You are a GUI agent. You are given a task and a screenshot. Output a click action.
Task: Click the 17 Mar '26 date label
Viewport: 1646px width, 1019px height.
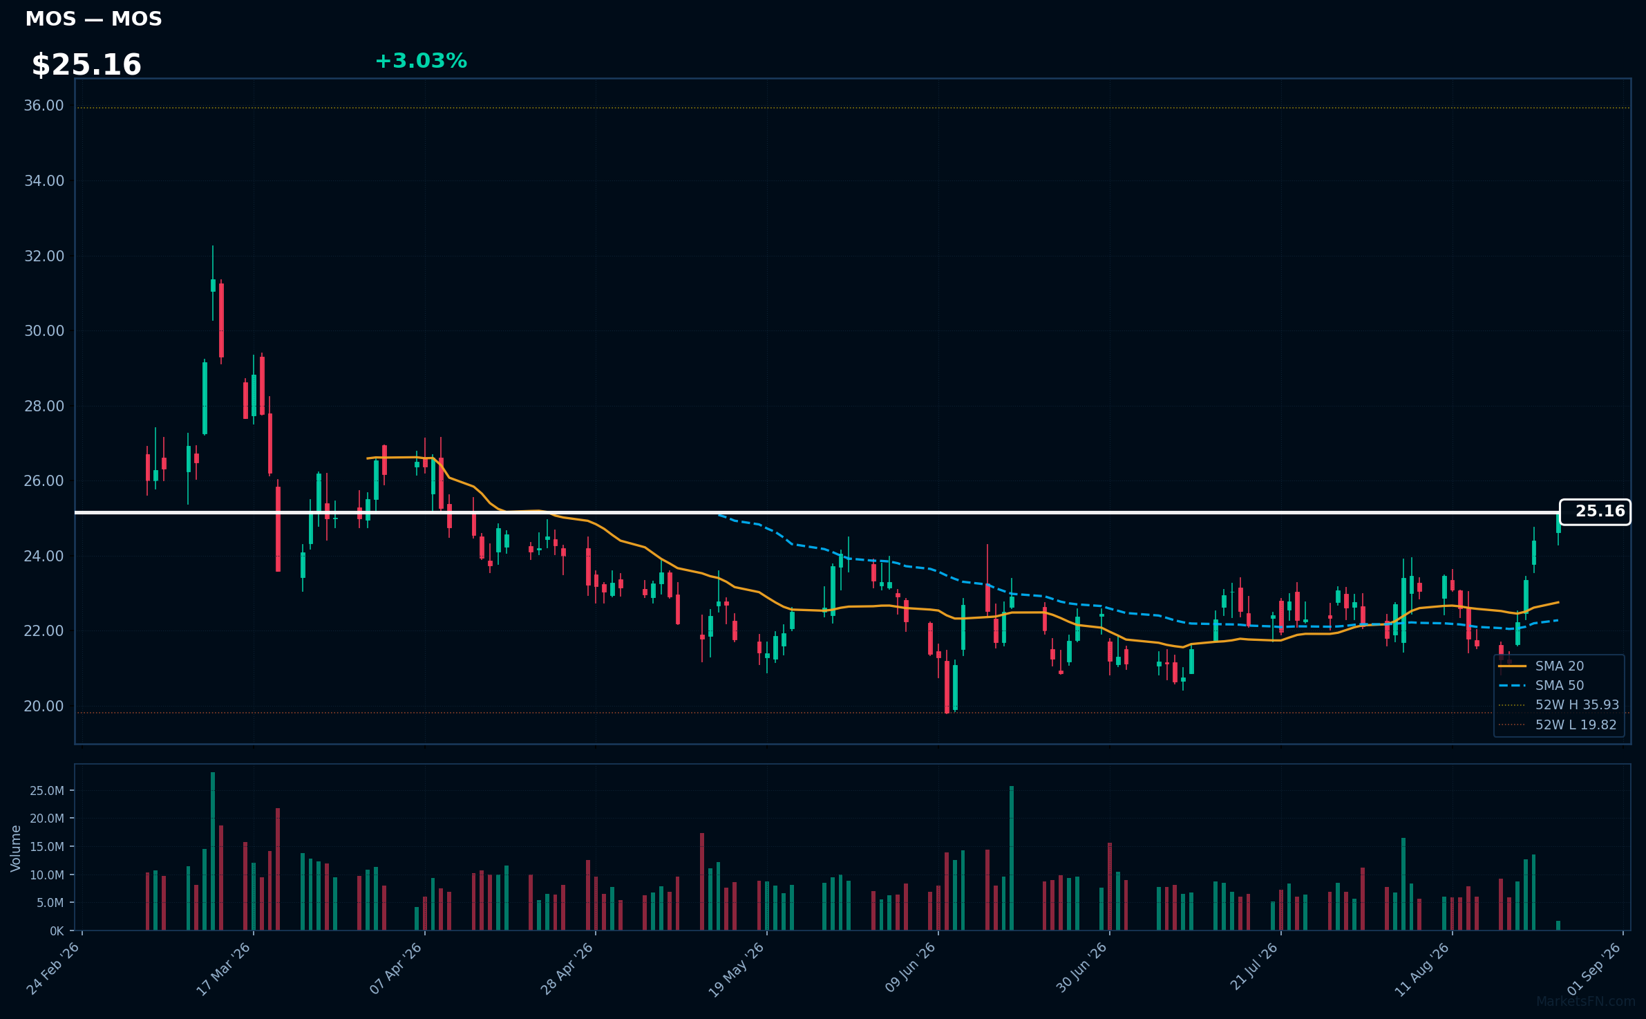click(x=224, y=969)
